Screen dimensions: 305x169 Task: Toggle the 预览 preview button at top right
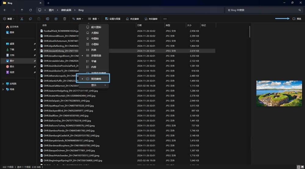[x=297, y=19]
